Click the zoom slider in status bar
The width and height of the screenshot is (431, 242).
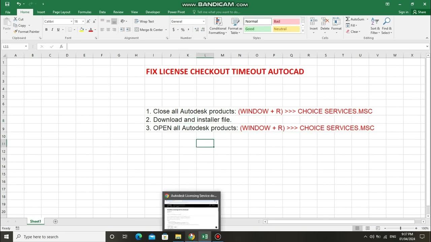(x=400, y=228)
